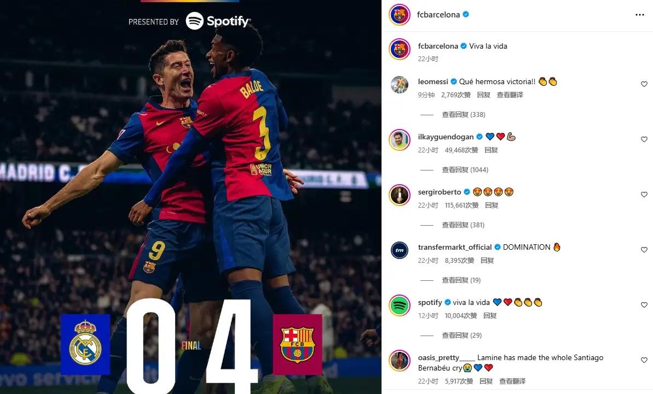Viewport: 653px width, 394px height.
Task: Open leomessi's profile avatar
Action: pyautogui.click(x=400, y=85)
